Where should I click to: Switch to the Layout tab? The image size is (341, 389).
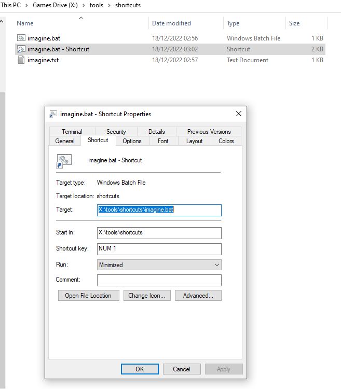click(x=194, y=141)
